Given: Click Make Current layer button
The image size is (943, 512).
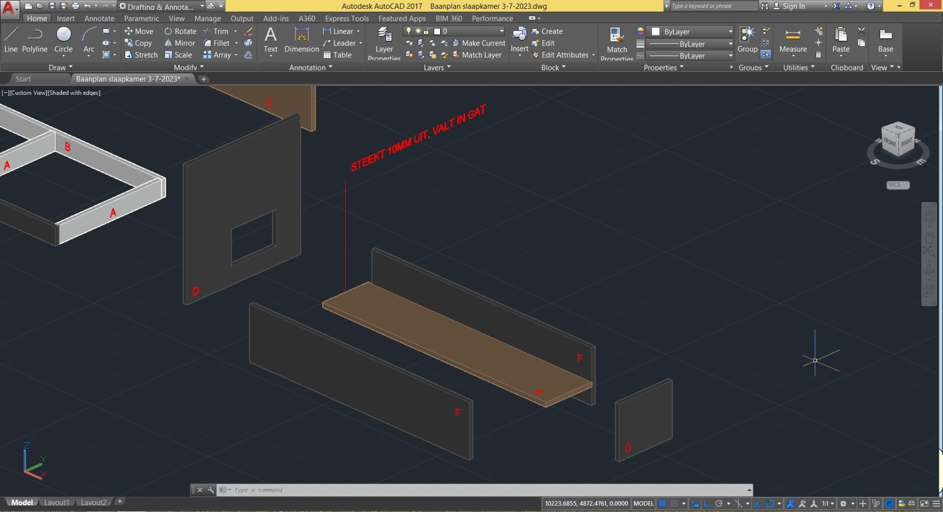Looking at the screenshot, I should [479, 43].
